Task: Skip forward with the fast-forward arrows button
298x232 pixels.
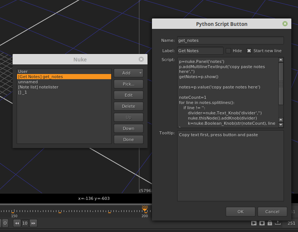Action: click(x=33, y=223)
